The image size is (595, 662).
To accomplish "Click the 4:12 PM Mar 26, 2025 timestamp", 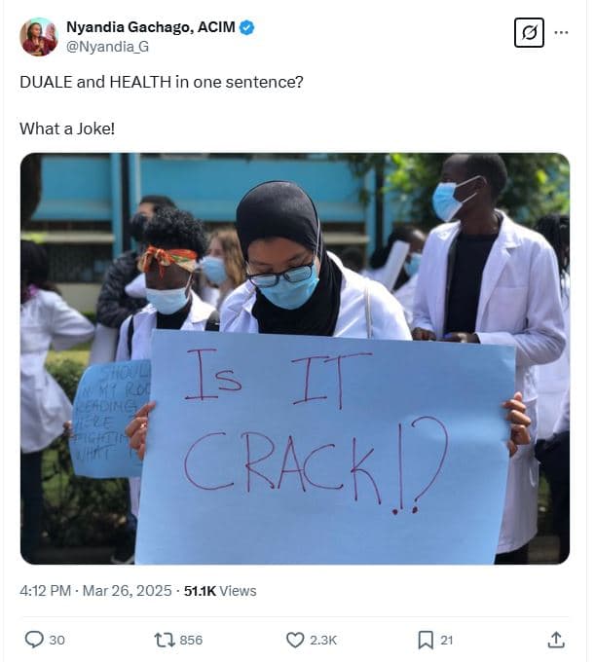I will [x=95, y=591].
